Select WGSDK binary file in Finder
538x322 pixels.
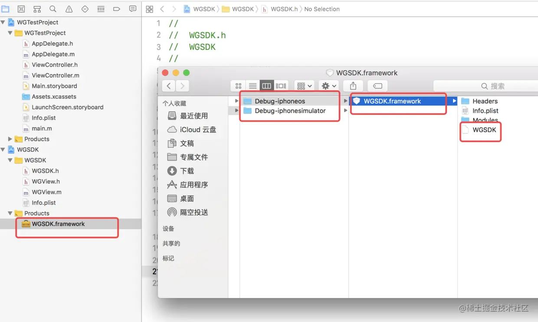click(x=484, y=130)
